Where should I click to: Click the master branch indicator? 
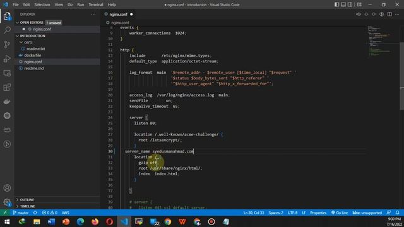point(21,212)
